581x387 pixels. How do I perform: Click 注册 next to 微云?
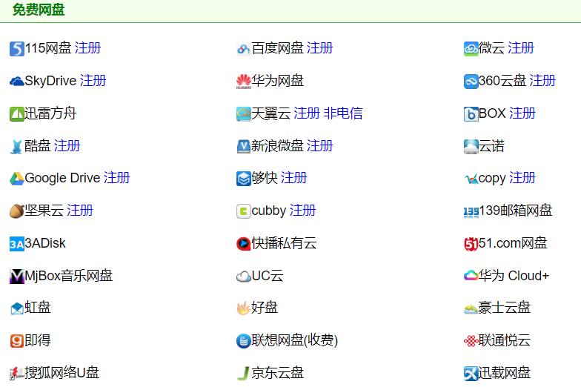[521, 48]
